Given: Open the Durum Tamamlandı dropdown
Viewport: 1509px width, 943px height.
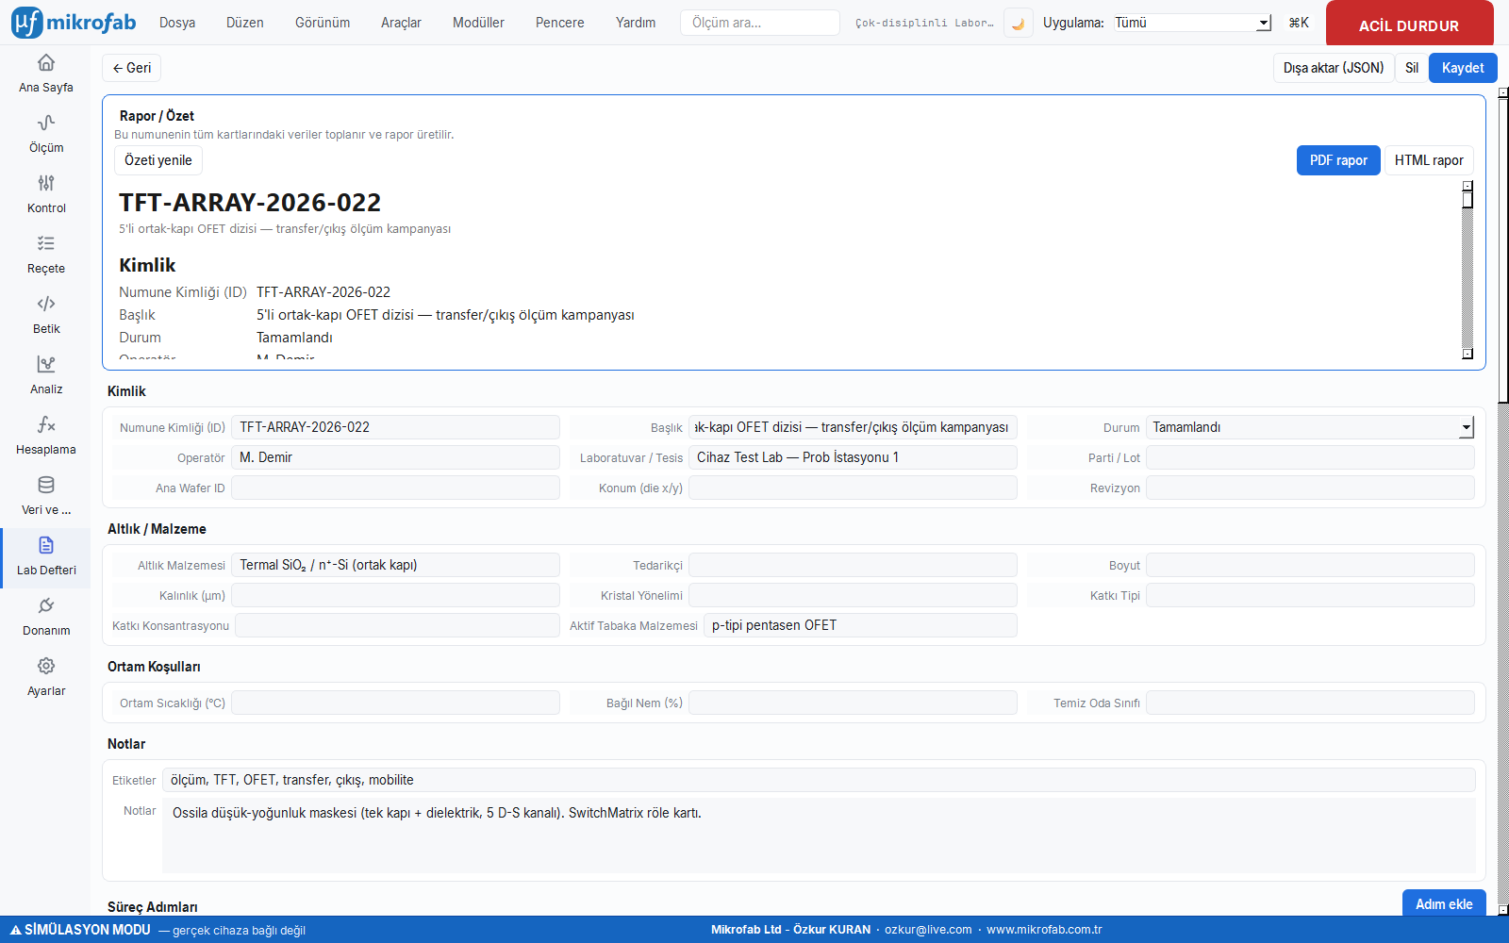Looking at the screenshot, I should [1310, 427].
